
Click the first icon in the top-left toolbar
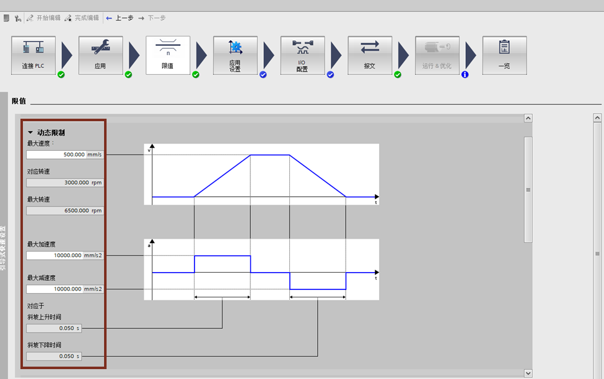(x=6, y=18)
